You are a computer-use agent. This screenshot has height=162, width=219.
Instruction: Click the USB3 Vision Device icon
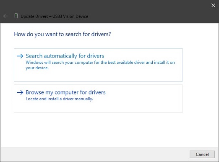(16, 16)
